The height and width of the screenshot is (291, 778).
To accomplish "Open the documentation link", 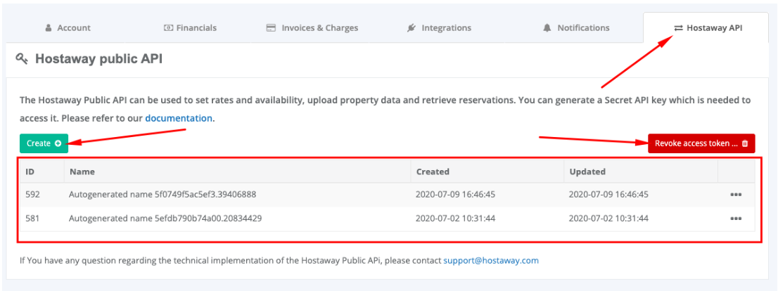I will coord(179,119).
